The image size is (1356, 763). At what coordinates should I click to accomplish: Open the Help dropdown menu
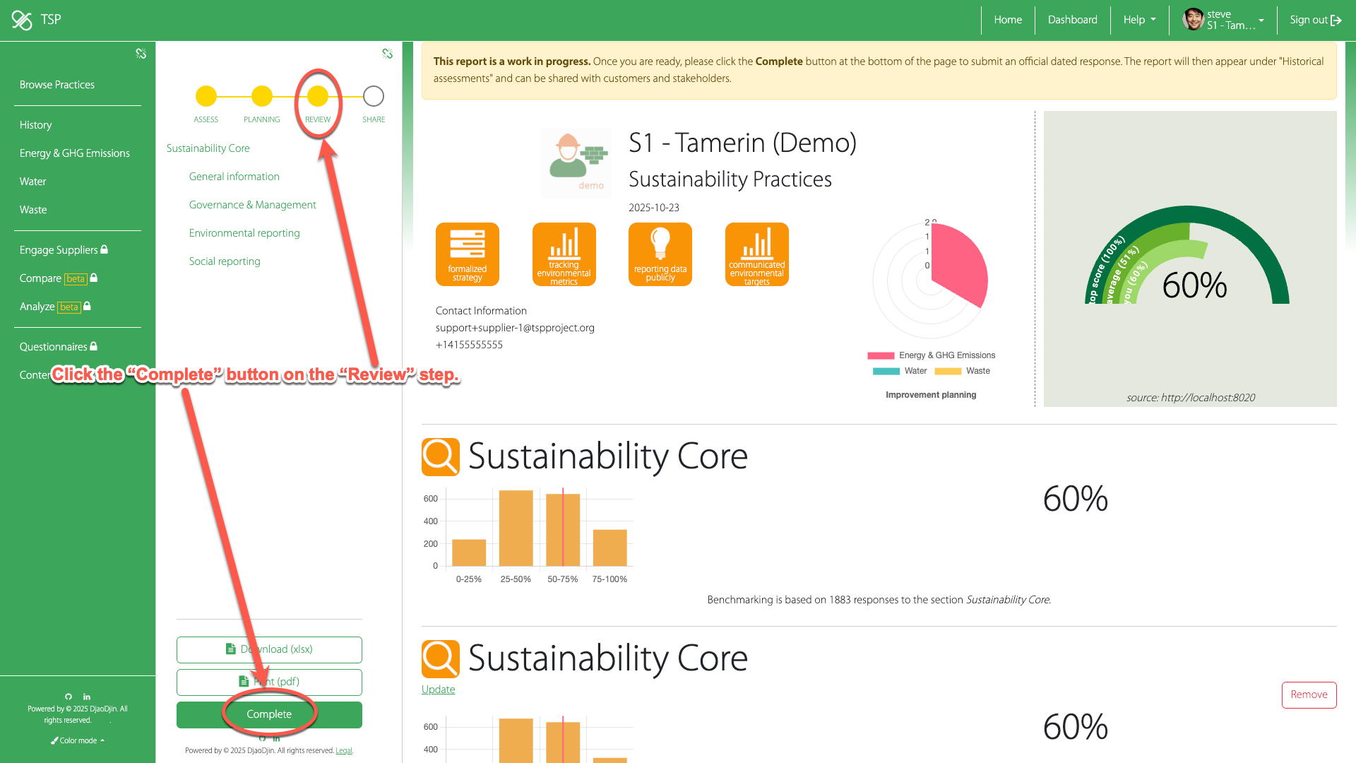[1139, 20]
